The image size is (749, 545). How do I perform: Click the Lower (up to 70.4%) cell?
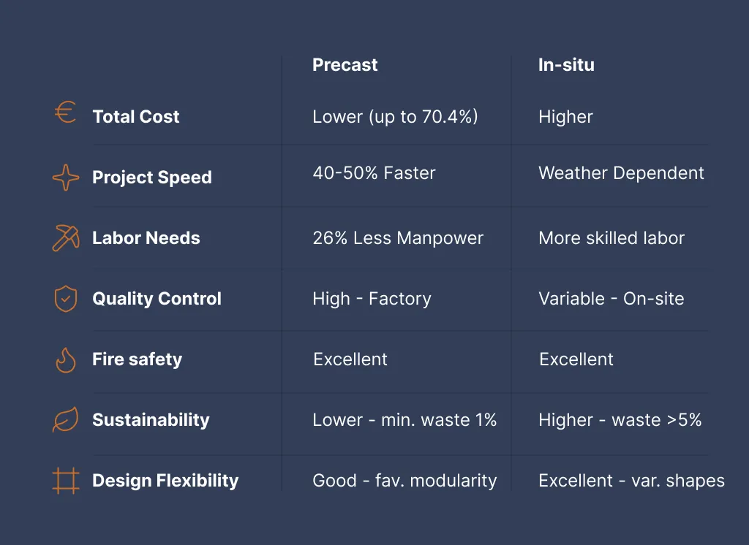point(395,116)
